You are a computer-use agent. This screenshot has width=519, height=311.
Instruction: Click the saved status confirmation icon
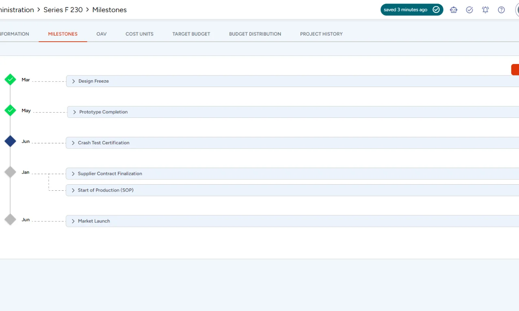pyautogui.click(x=436, y=9)
